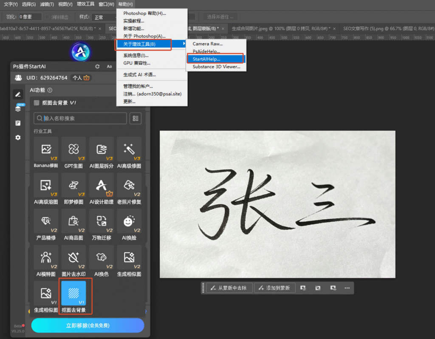
Task: Select AI高级修图 tool
Action: 129,153
